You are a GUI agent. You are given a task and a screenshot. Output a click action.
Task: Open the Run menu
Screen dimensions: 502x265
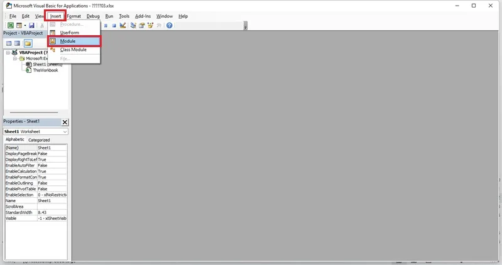pos(109,16)
